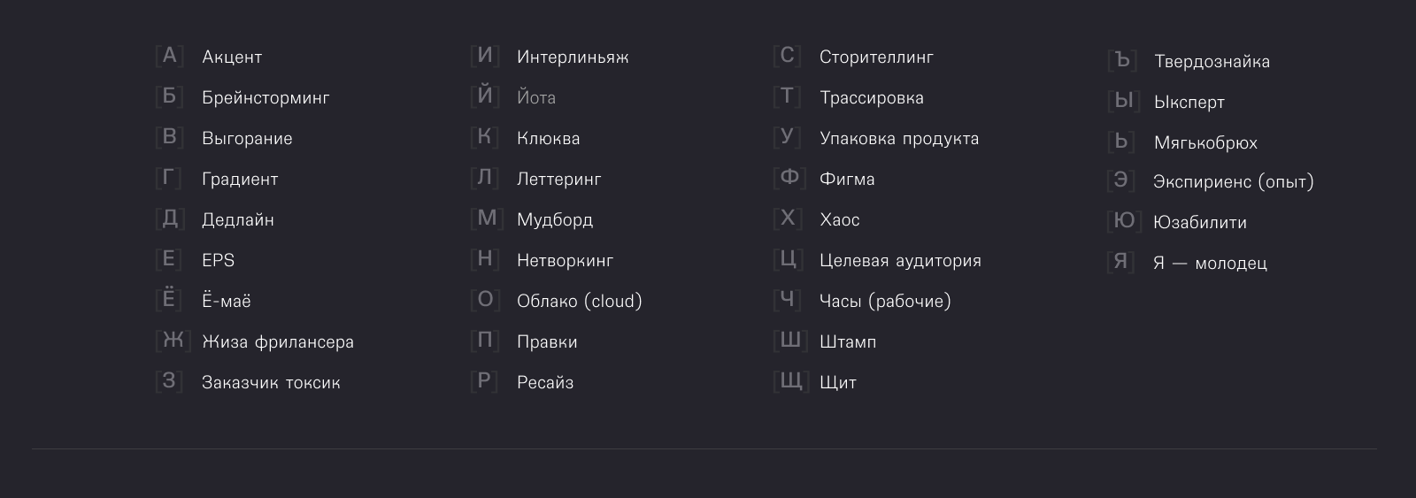Click the bracketed letter Ю icon
Image resolution: width=1416 pixels, height=498 pixels.
click(x=1124, y=221)
